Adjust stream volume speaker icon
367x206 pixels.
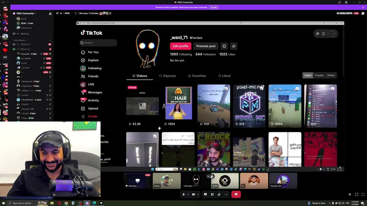tap(350, 194)
